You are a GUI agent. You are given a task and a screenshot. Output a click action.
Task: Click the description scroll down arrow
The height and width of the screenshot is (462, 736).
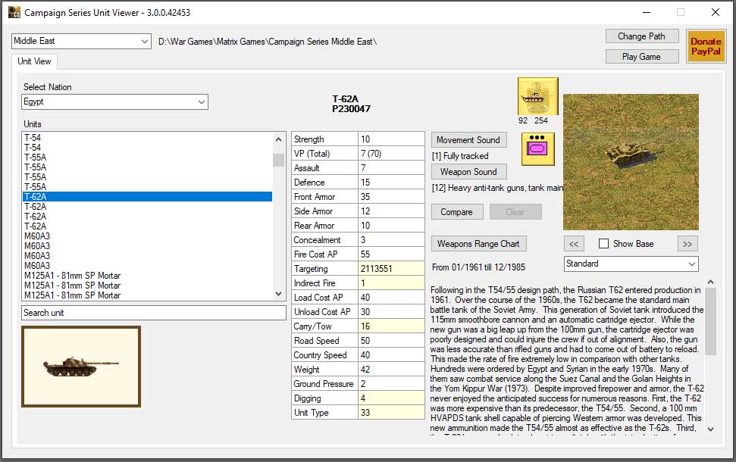[711, 429]
